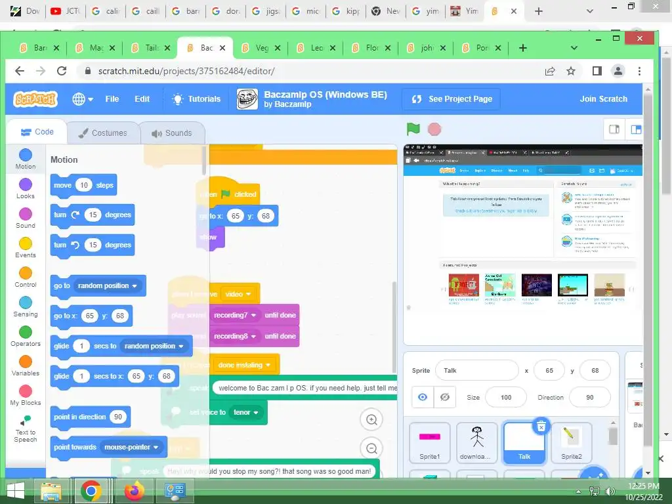
Task: Switch to large stage layout
Action: tap(635, 129)
